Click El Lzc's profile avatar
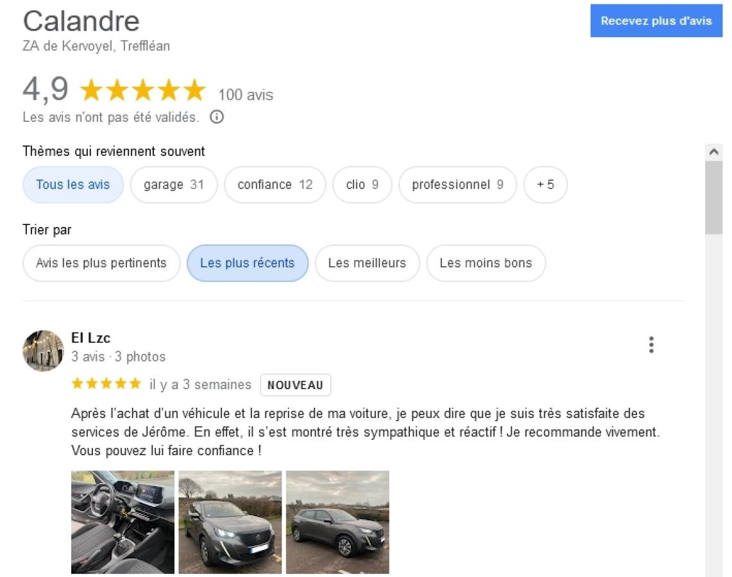The width and height of the screenshot is (732, 577). [43, 351]
